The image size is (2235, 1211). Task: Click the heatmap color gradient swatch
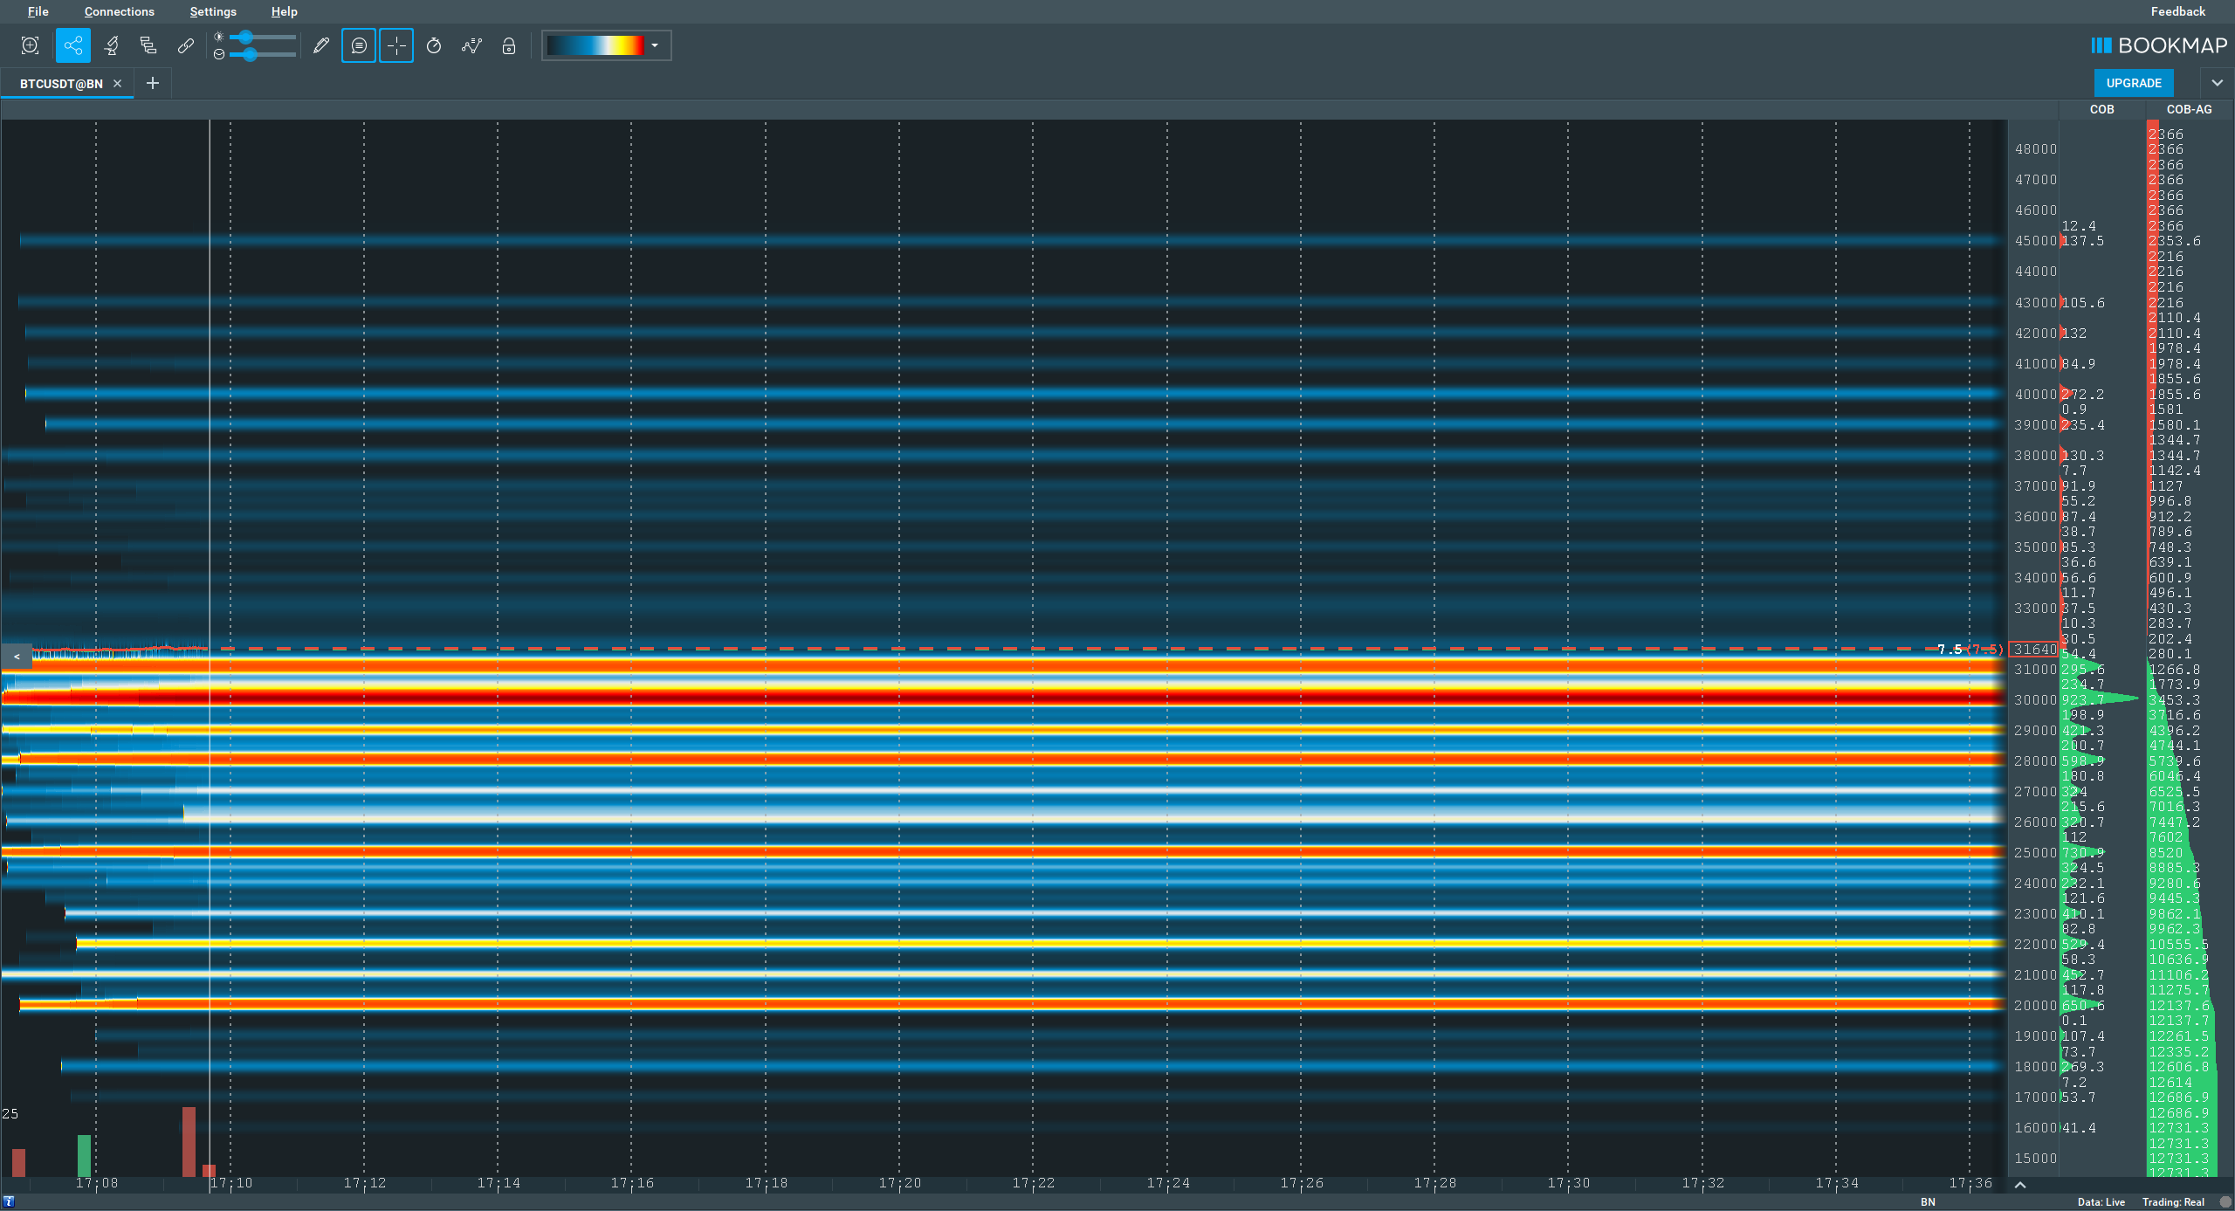coord(595,45)
